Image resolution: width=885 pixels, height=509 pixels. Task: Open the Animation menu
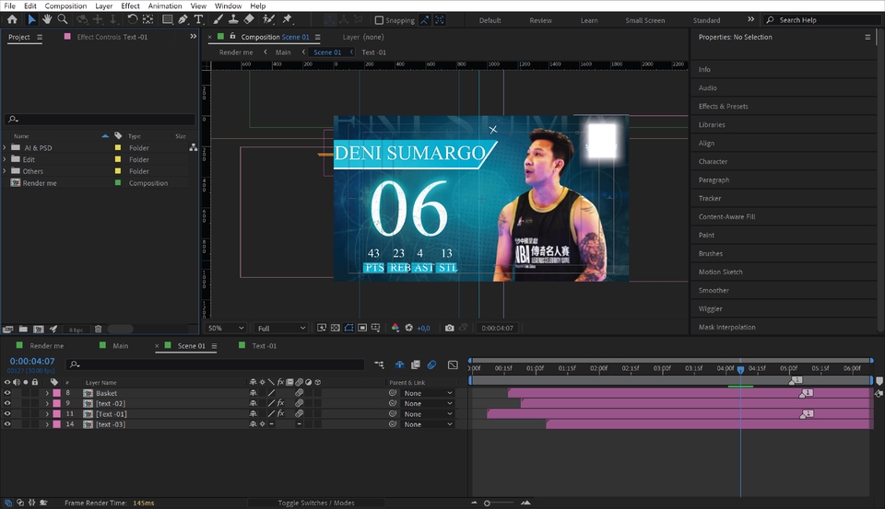coord(165,6)
